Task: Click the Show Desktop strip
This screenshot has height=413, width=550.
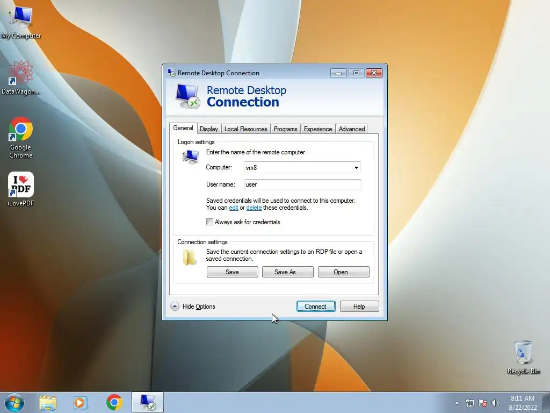Action: [x=547, y=402]
